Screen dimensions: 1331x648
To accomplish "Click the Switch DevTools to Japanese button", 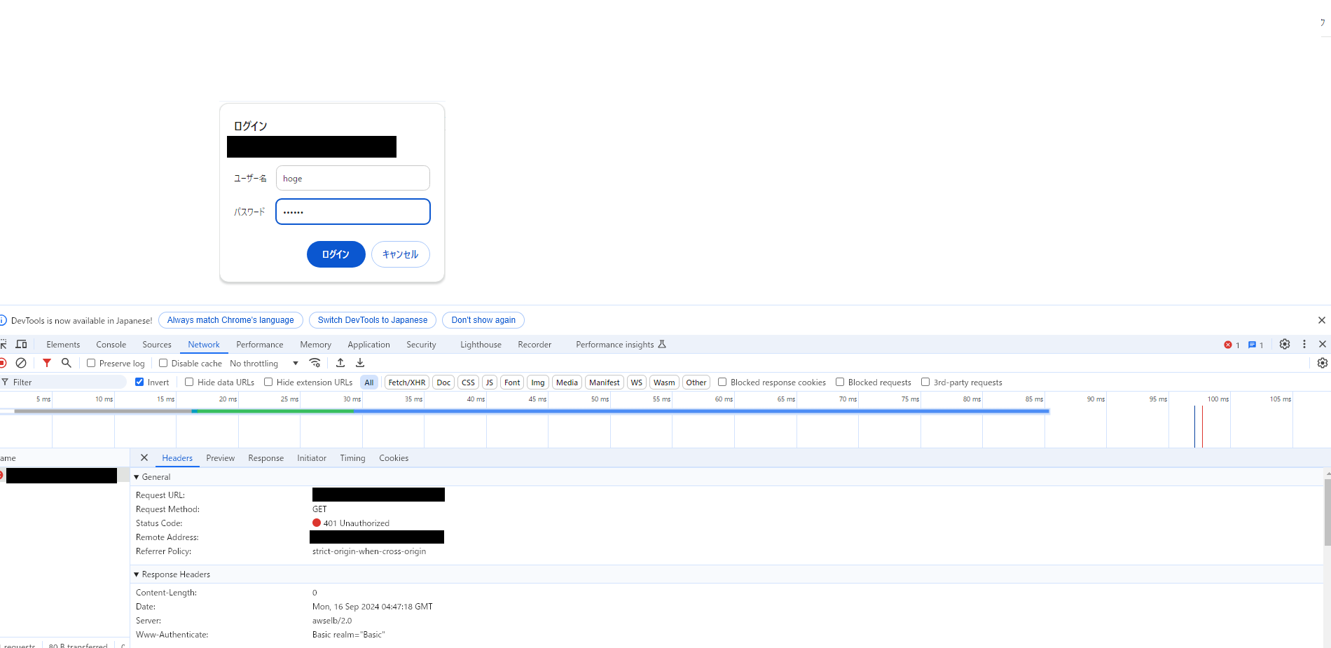I will coord(372,320).
